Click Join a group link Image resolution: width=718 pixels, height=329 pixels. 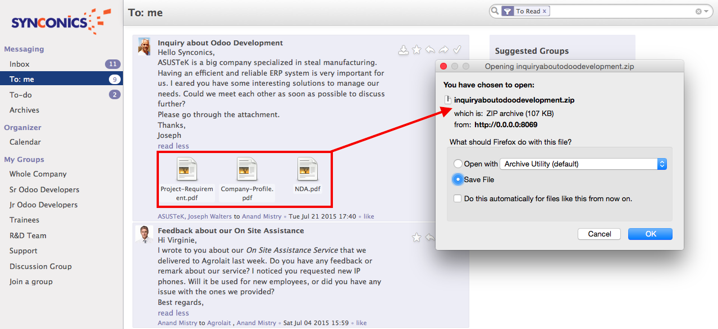31,281
